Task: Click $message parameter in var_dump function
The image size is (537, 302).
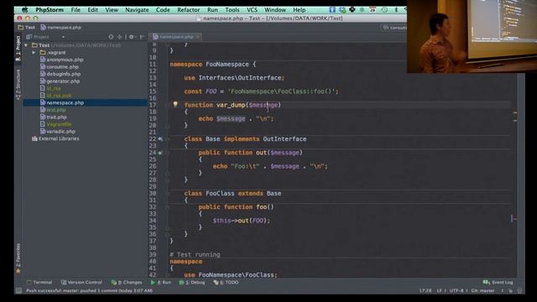Action: click(x=263, y=105)
